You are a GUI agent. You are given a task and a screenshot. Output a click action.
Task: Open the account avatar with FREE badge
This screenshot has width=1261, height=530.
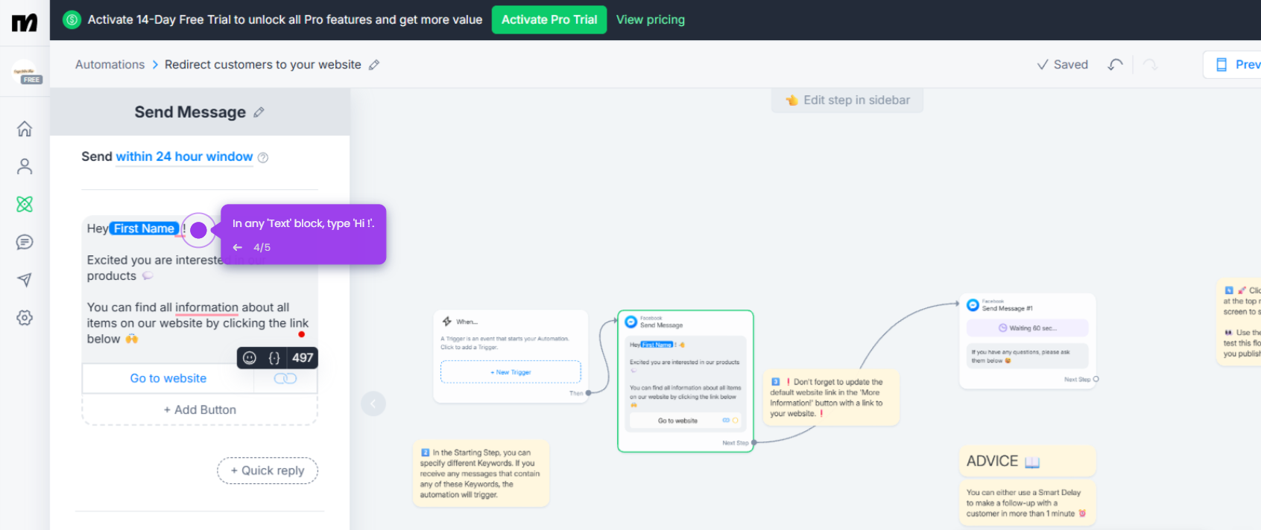pyautogui.click(x=27, y=72)
